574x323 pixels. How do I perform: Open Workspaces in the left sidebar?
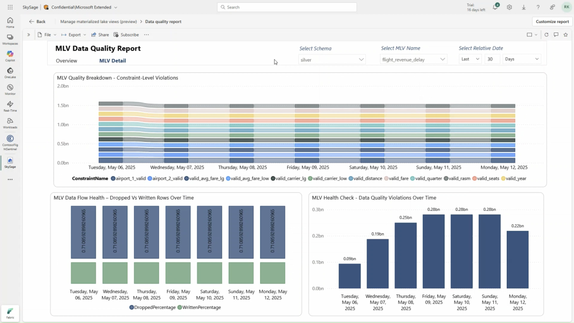(x=10, y=40)
